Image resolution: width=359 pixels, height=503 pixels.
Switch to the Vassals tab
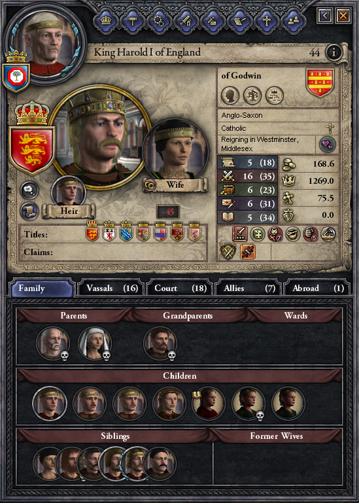tap(111, 288)
